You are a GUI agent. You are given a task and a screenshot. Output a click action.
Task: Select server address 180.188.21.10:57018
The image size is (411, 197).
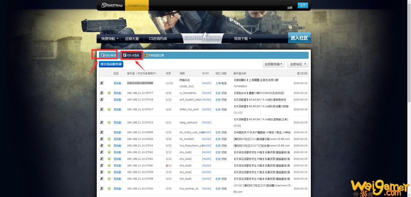tap(140, 99)
